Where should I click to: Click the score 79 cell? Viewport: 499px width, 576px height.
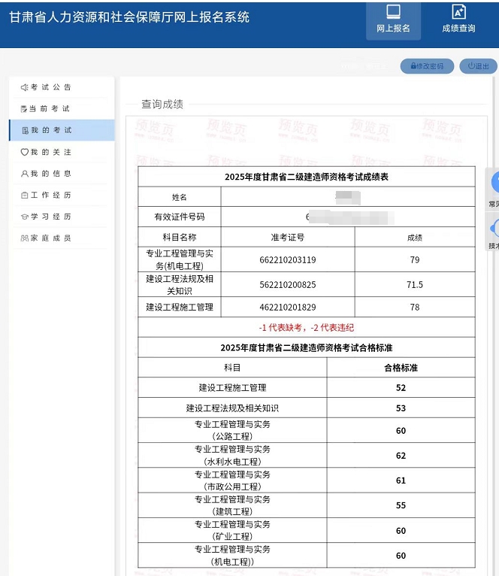click(x=415, y=259)
